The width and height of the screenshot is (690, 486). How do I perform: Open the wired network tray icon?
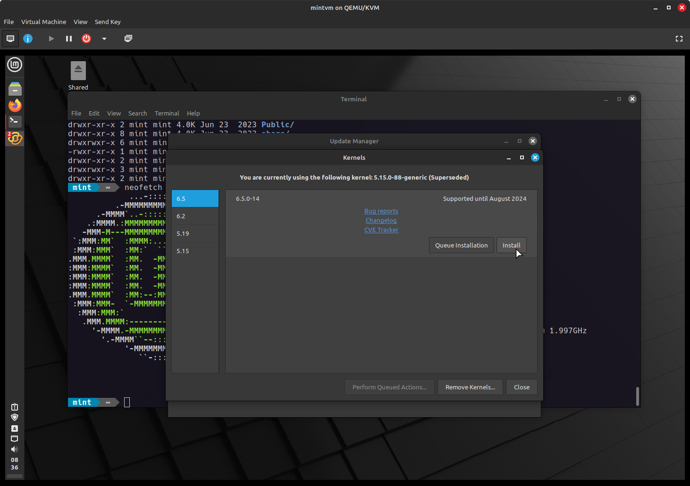[x=15, y=438]
